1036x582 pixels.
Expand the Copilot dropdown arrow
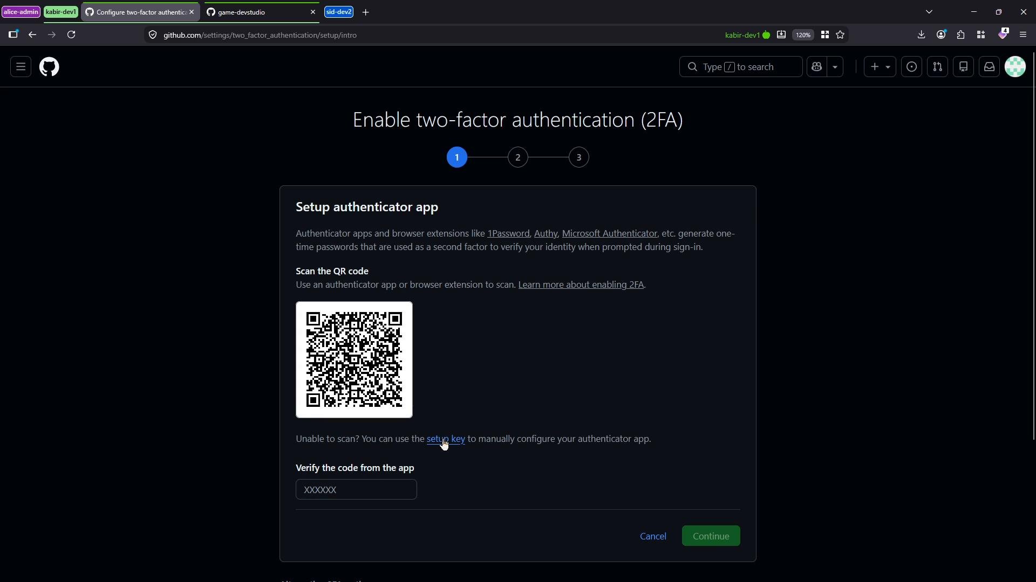point(835,67)
